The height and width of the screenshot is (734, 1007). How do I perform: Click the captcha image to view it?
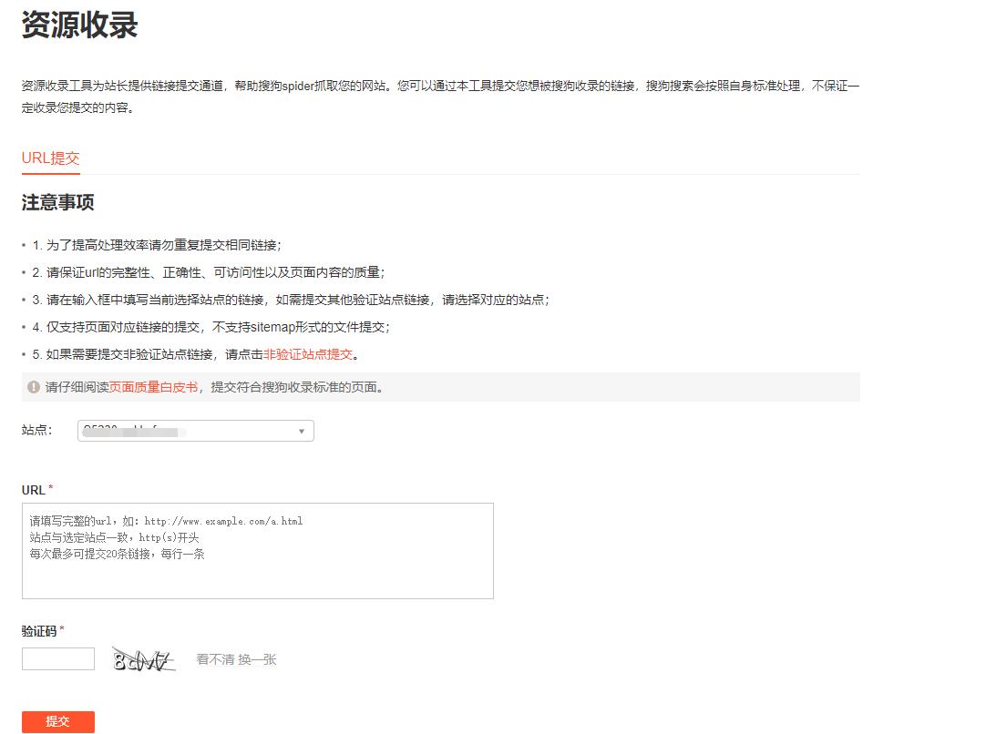click(x=142, y=658)
